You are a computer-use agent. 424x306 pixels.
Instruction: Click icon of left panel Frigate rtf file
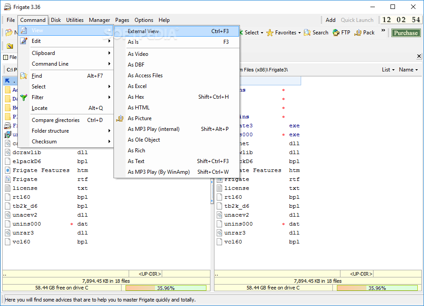pyautogui.click(x=8, y=179)
